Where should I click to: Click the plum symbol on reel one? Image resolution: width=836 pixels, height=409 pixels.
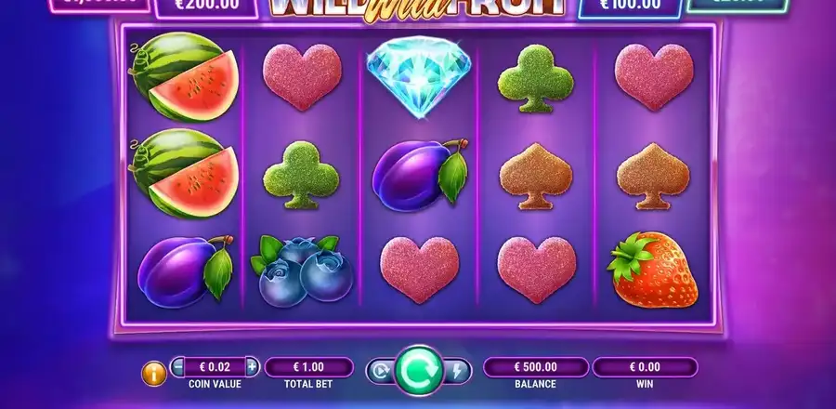point(186,272)
